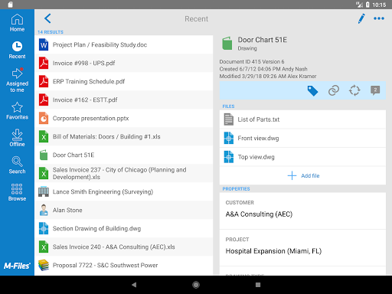Click the pencil edit icon
The image size is (392, 294).
361,18
